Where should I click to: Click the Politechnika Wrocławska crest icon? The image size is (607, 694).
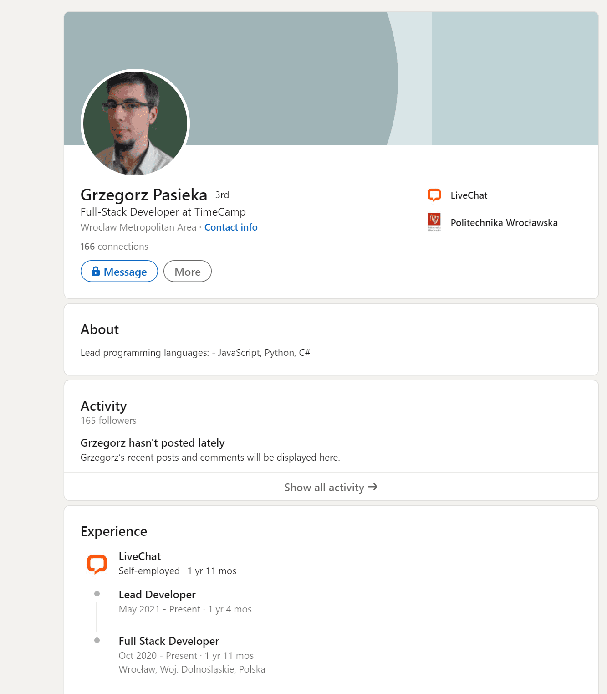(434, 222)
